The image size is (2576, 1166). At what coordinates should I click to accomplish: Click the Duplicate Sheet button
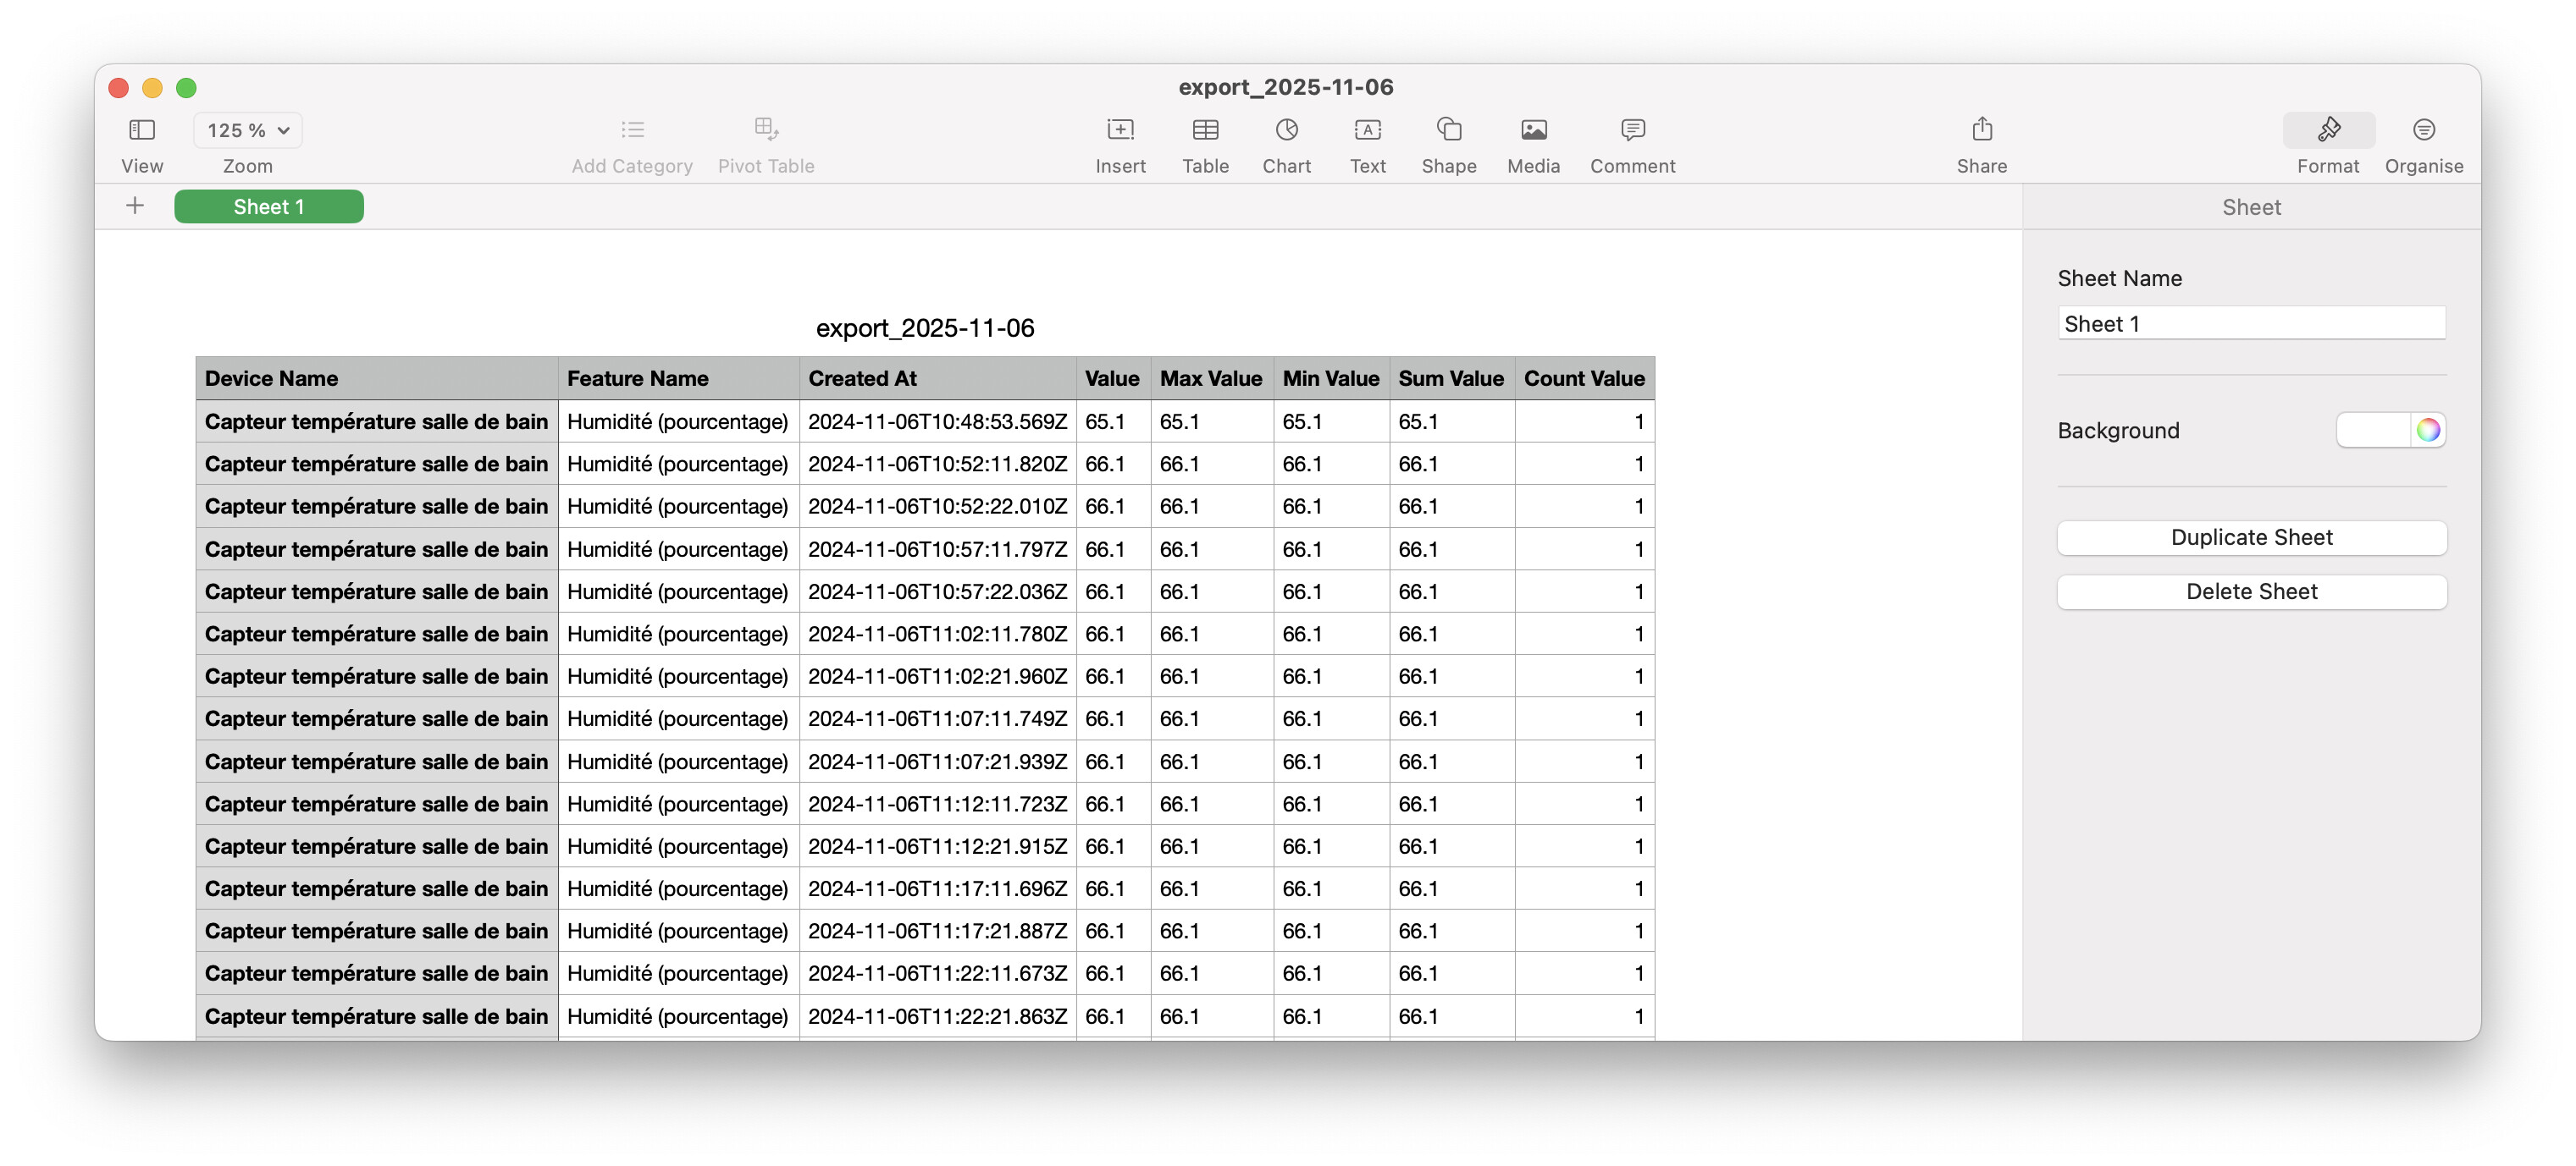click(2251, 537)
